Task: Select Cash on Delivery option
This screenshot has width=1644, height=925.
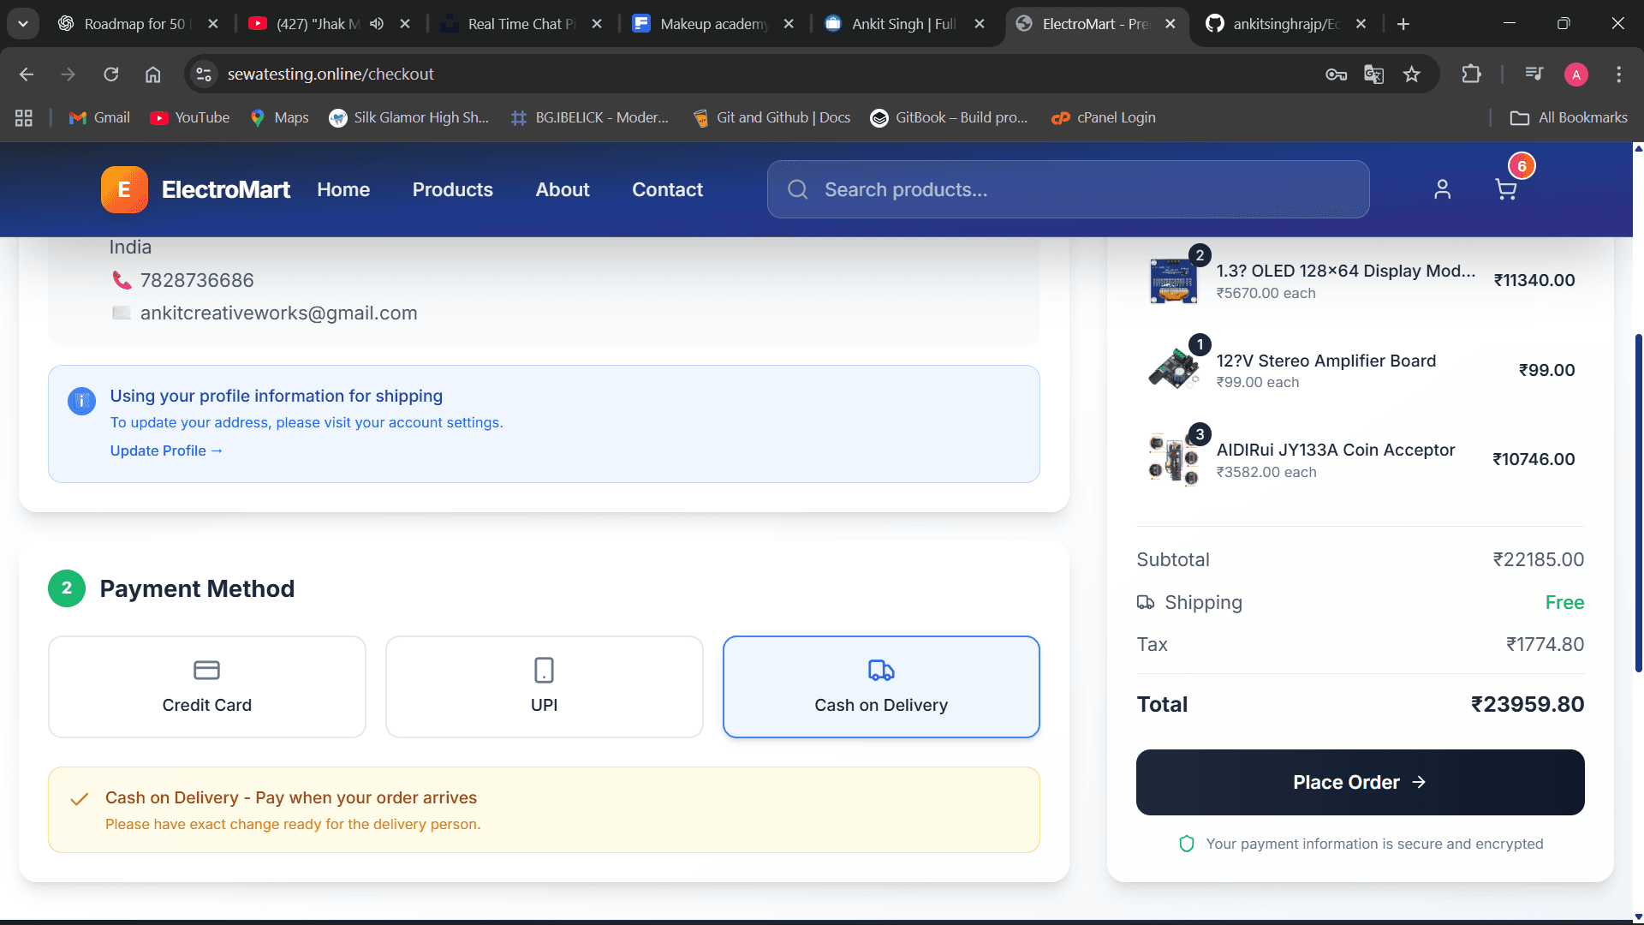Action: pyautogui.click(x=881, y=687)
